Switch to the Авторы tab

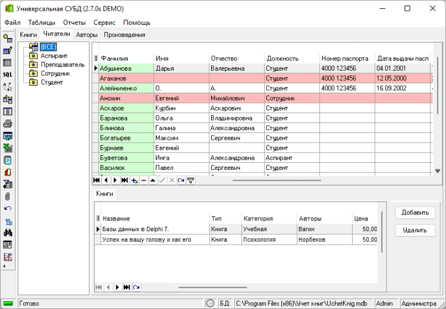87,34
